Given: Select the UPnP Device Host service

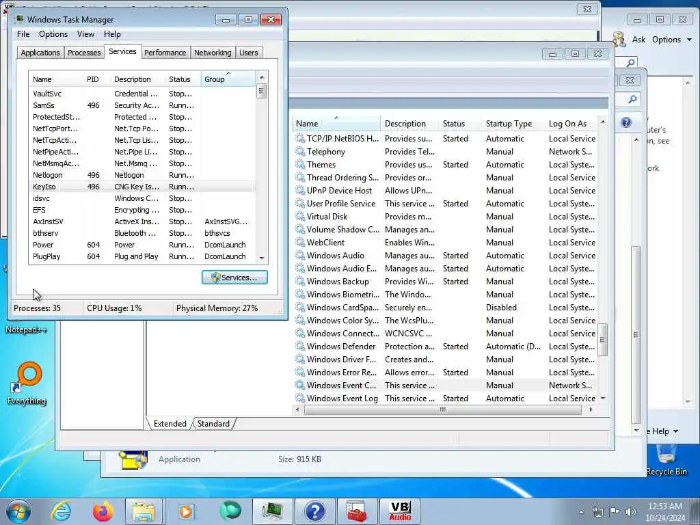Looking at the screenshot, I should point(445,191).
